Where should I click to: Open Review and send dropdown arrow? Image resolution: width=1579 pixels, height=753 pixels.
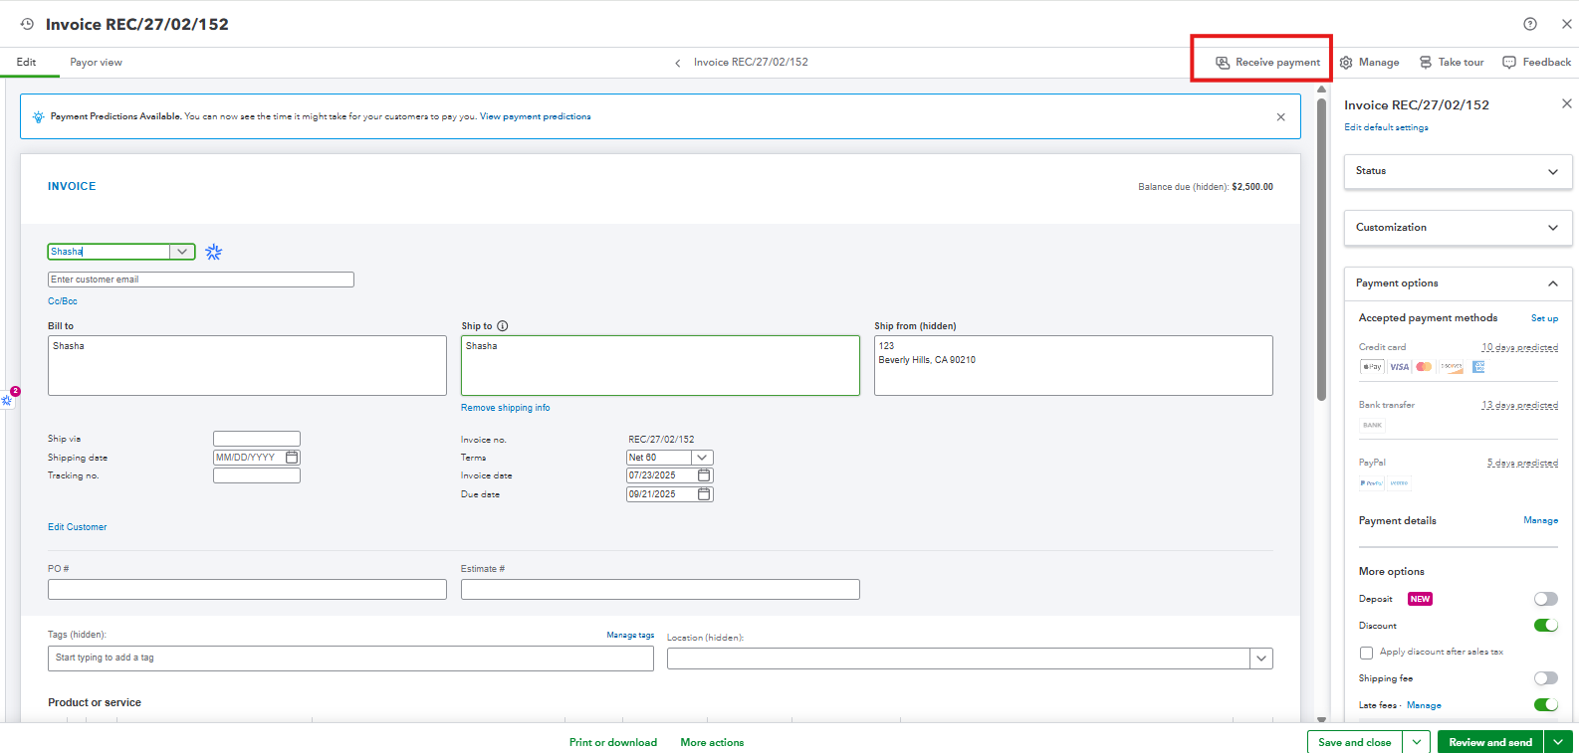[1559, 742]
